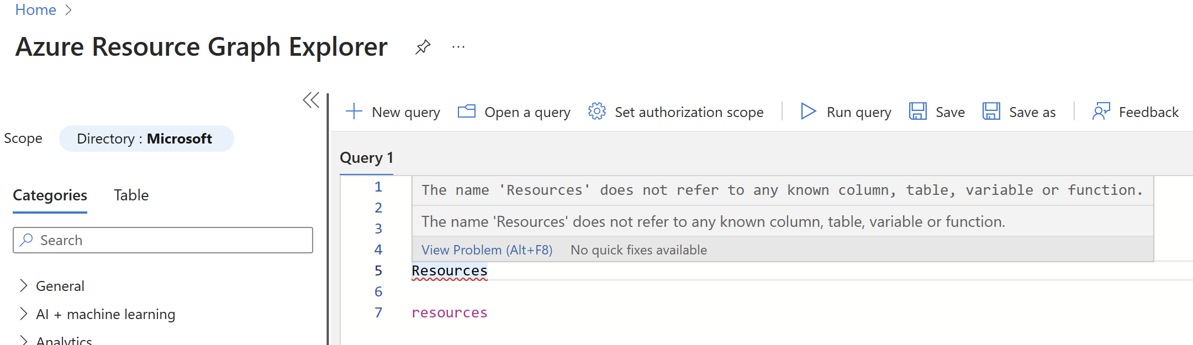This screenshot has width=1193, height=345.
Task: Run query from toolbar
Action: click(859, 112)
